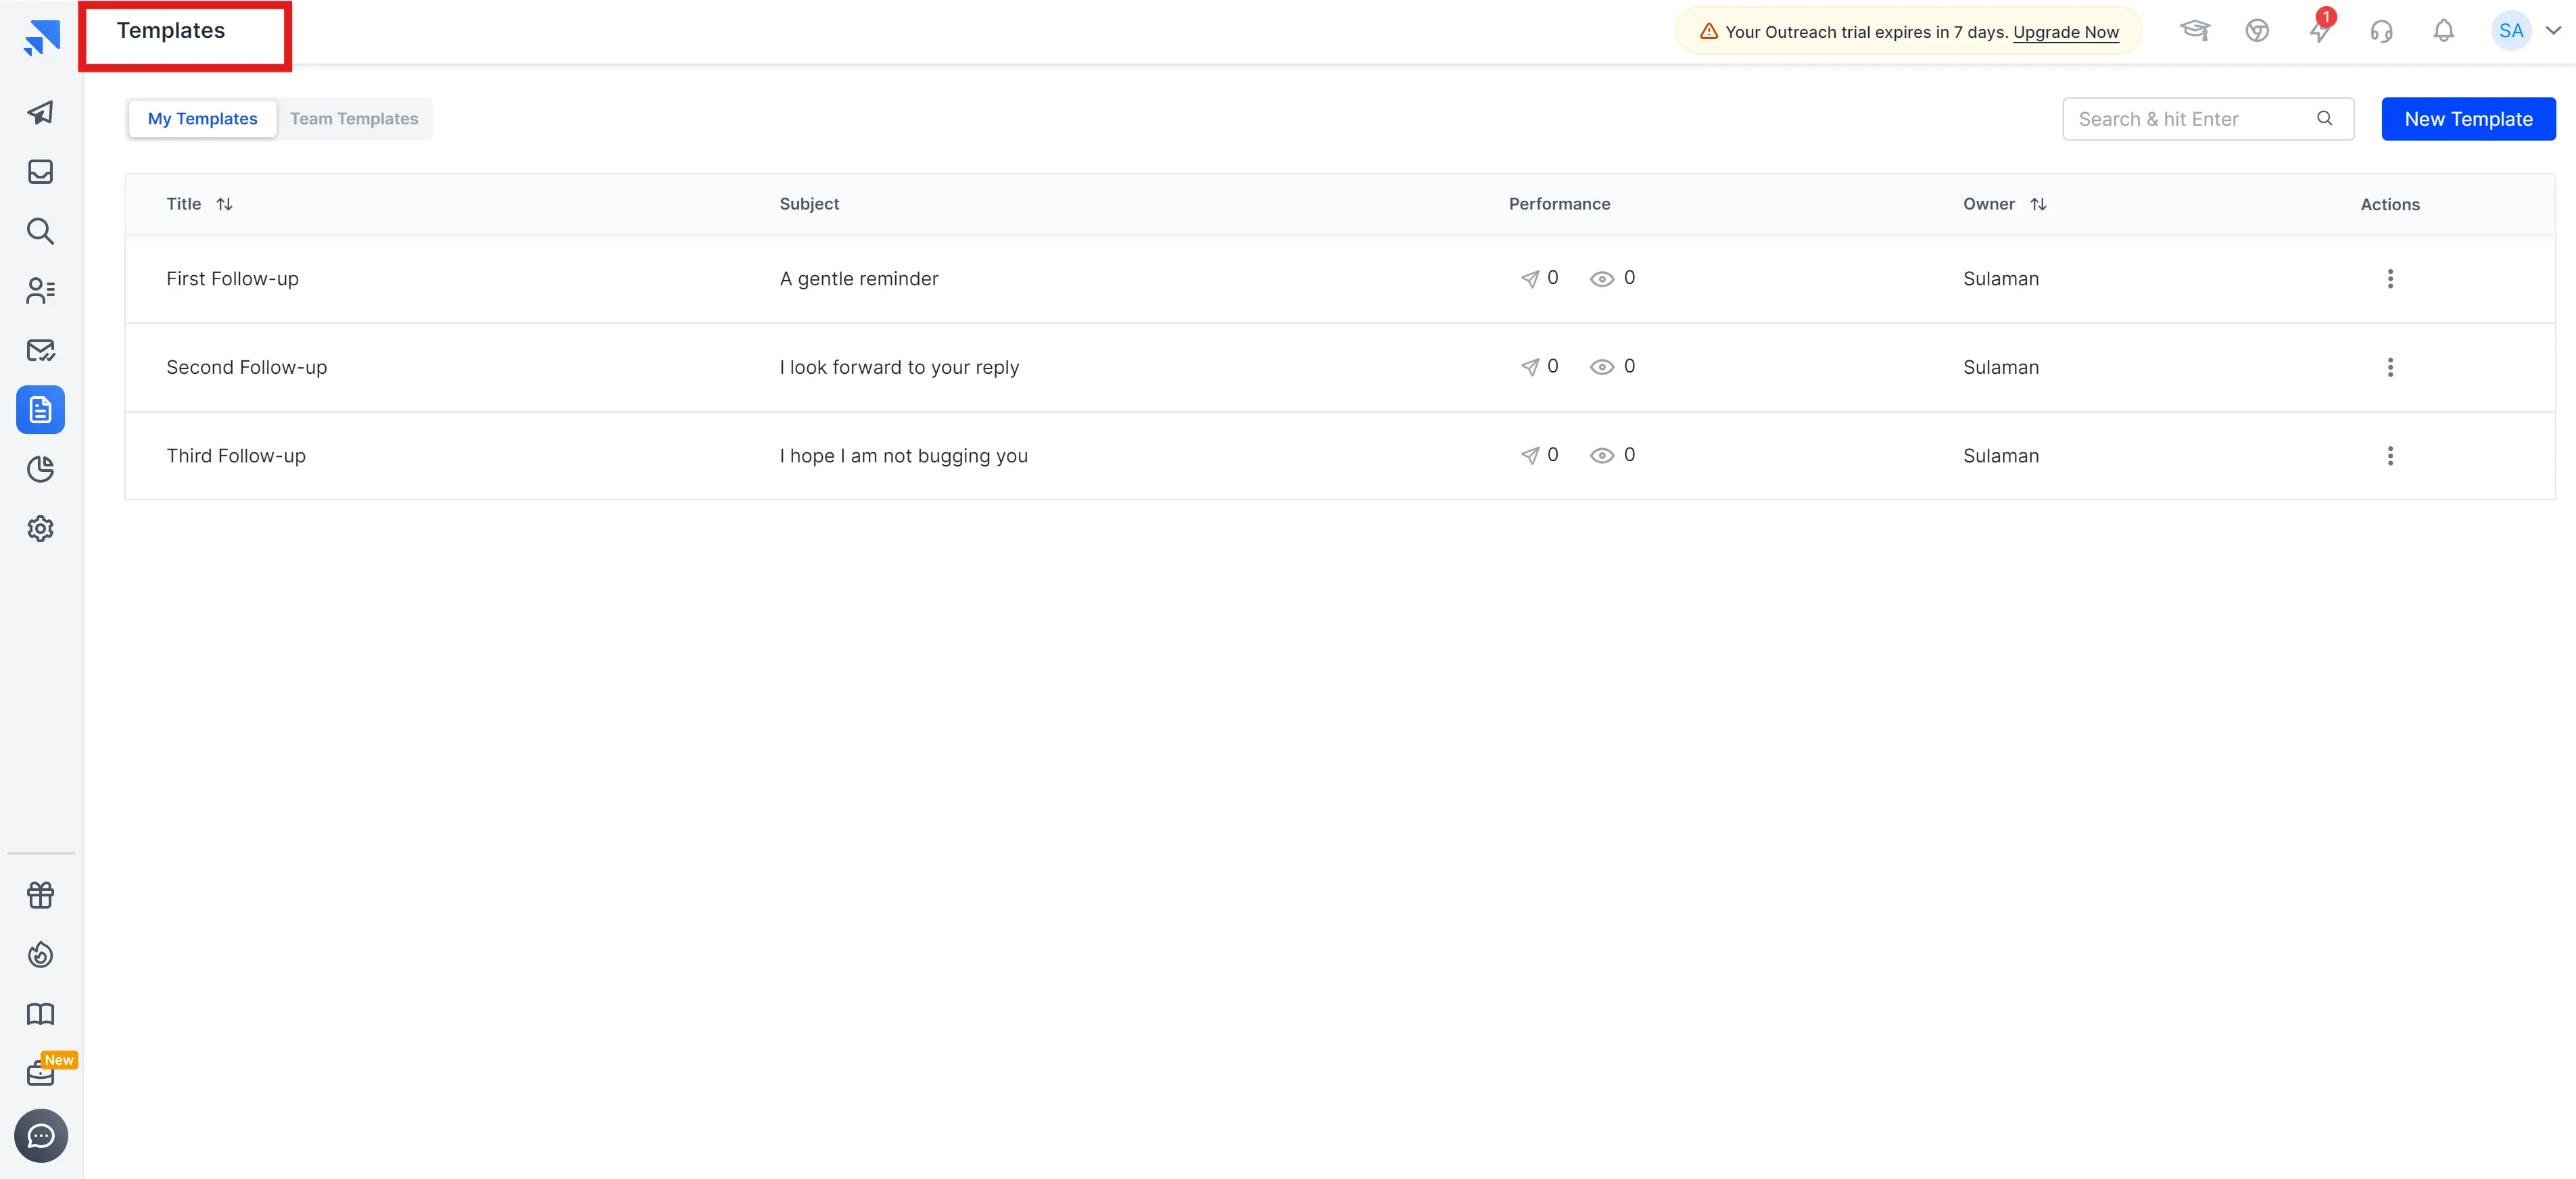Click the prospect search sidebar icon
This screenshot has height=1179, width=2576.
click(40, 231)
